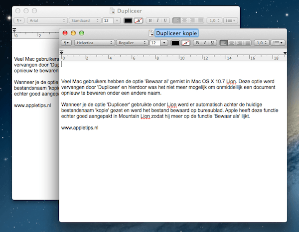Open line spacing dropdown in back window
Viewport: 299px width, 232px height.
pyautogui.click(x=214, y=20)
